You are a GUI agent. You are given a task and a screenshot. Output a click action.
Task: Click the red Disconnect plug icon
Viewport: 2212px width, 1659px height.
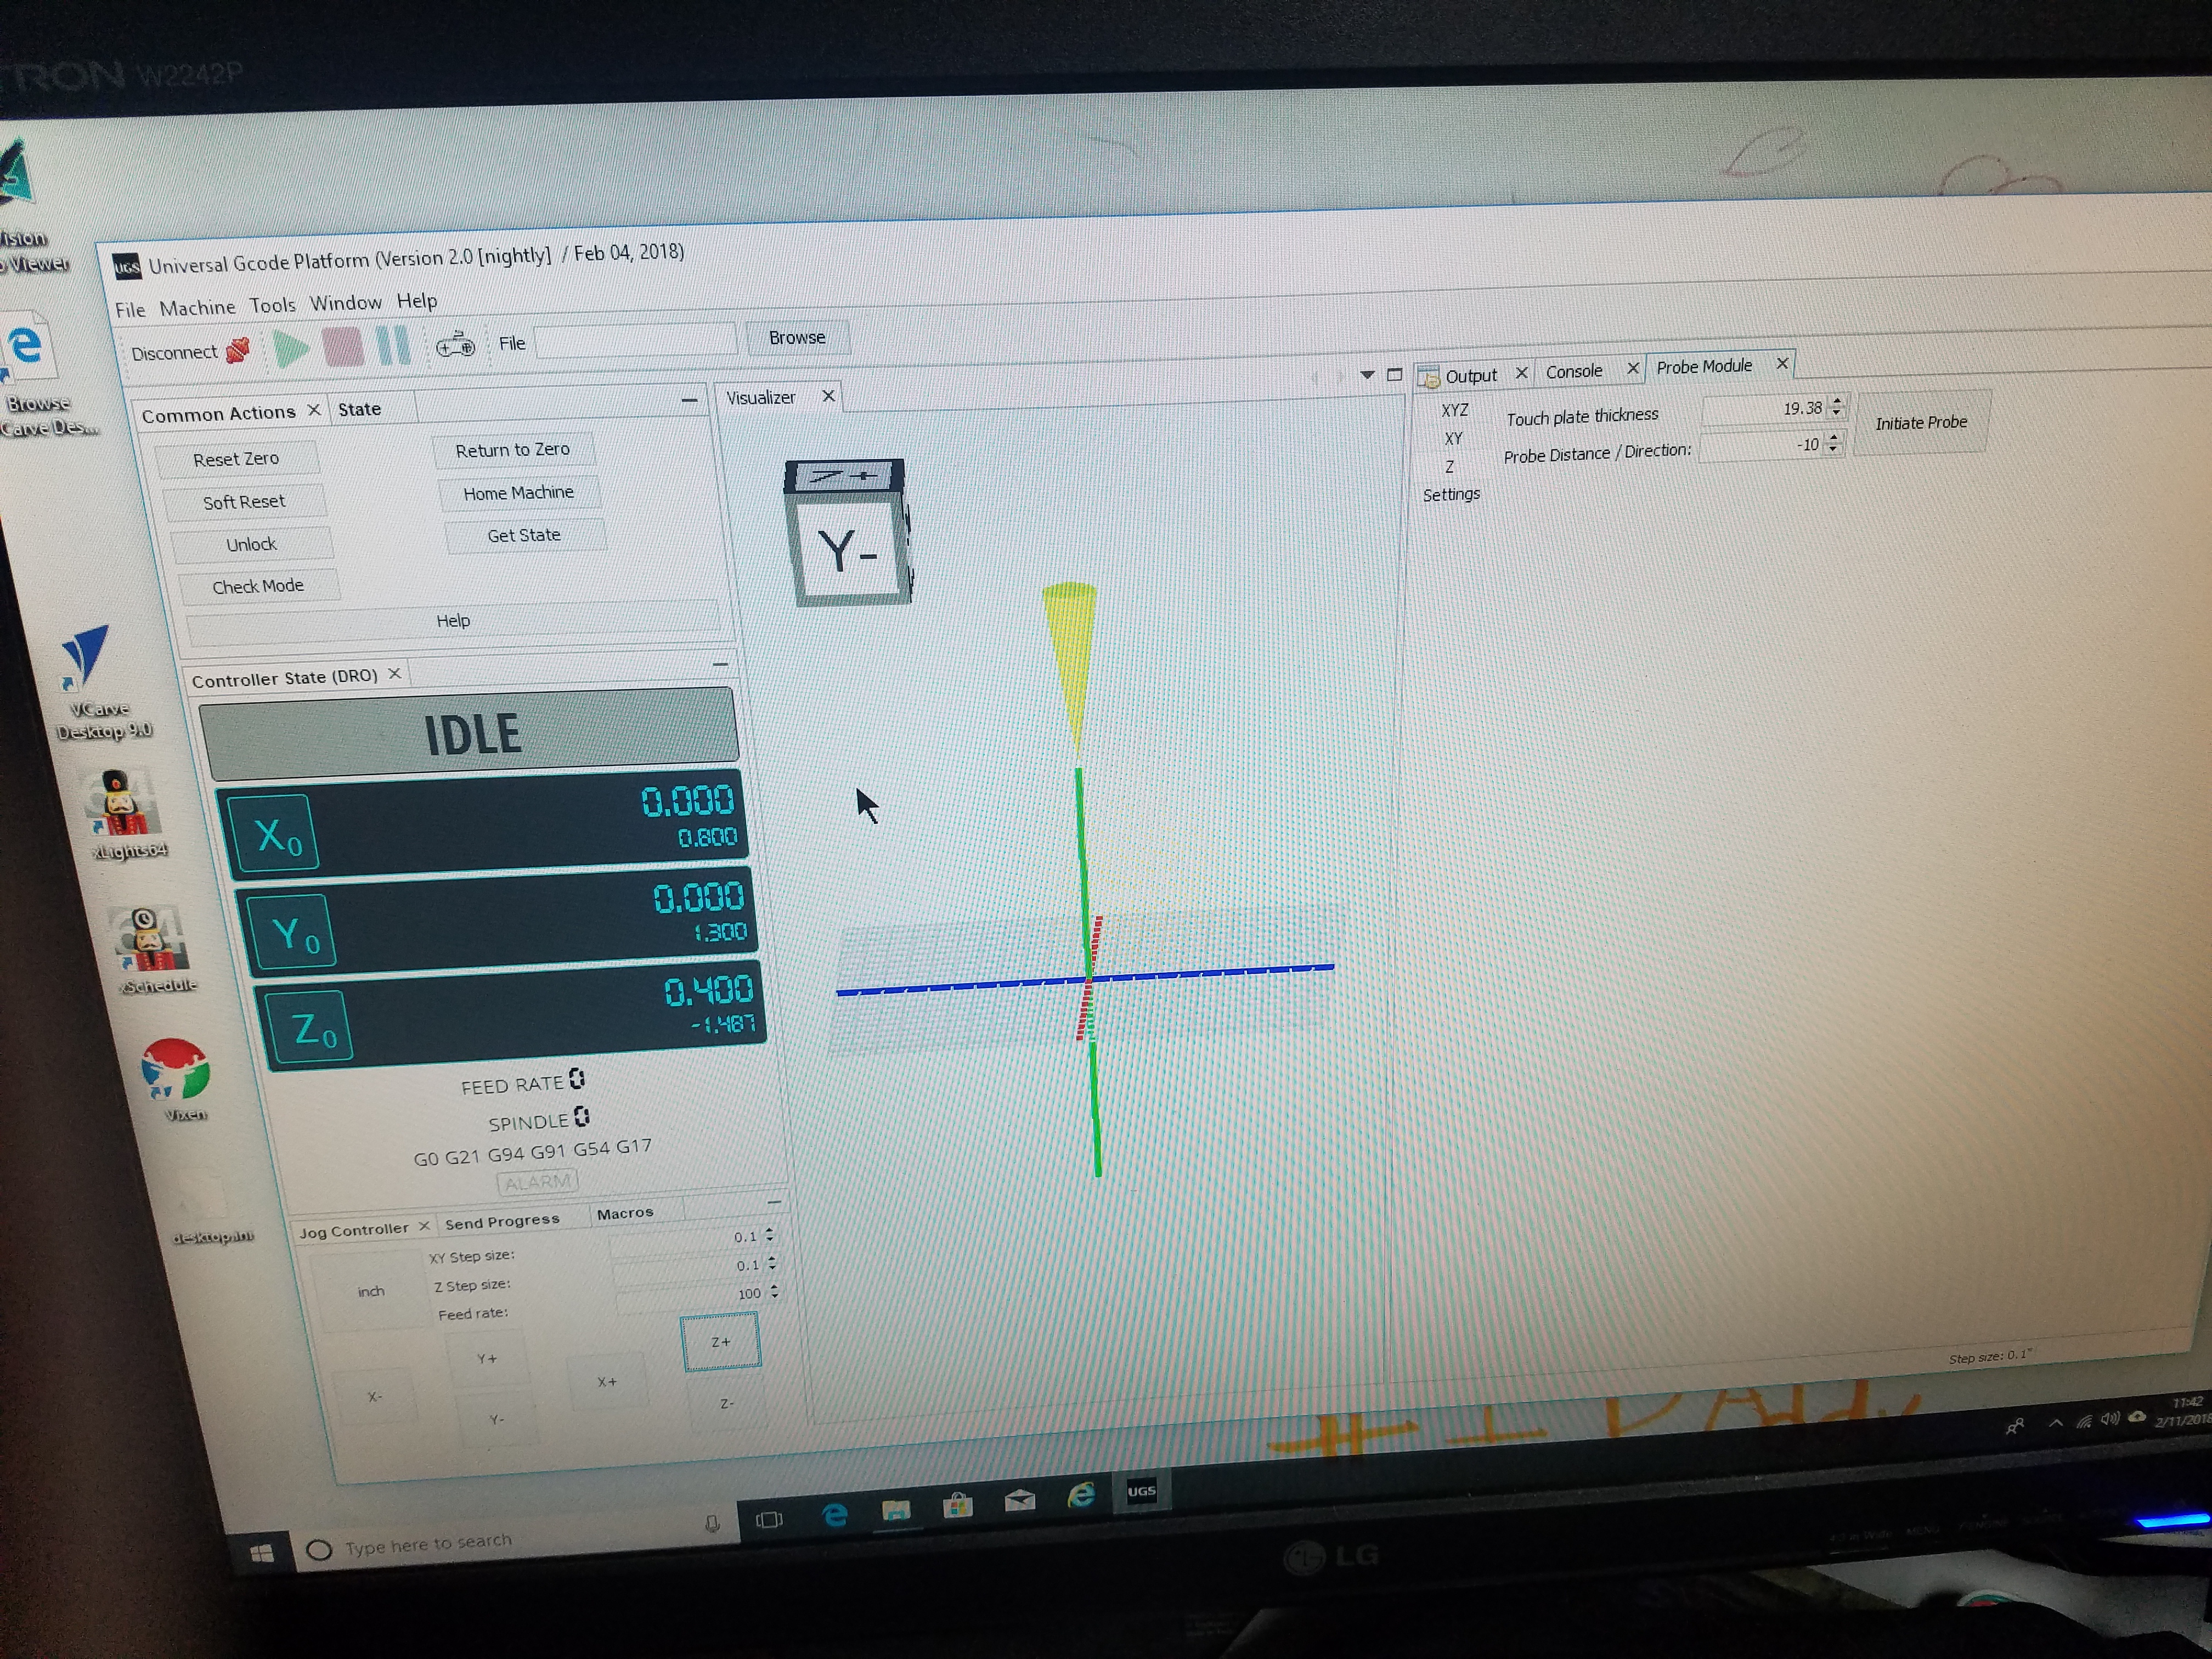click(238, 349)
